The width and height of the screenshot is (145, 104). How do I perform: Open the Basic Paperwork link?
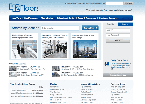click(87, 95)
